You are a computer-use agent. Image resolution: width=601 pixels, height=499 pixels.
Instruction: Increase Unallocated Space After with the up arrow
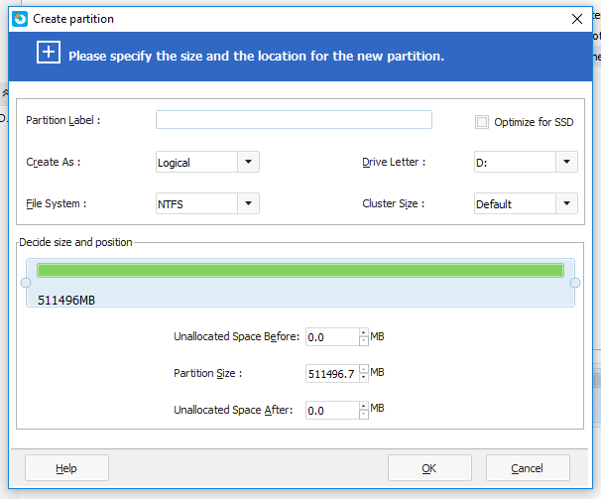(x=363, y=406)
